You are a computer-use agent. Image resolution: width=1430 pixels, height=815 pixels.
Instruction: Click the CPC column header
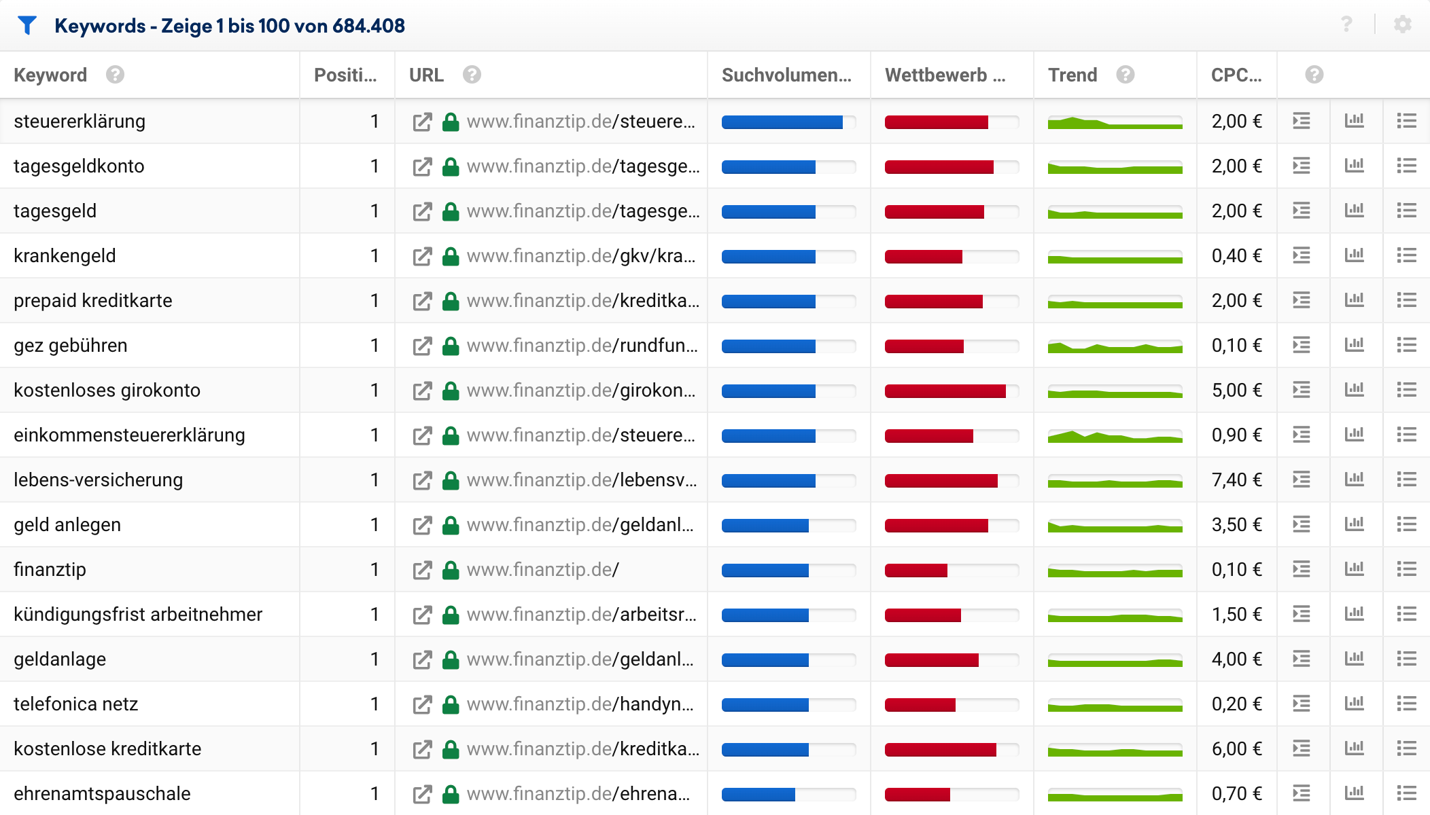[1235, 75]
